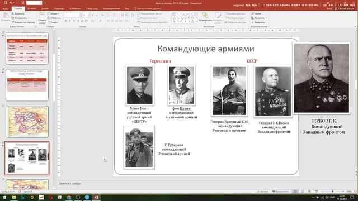This screenshot has width=358, height=201.
Task: Save the presentation from the quick access toolbar
Action: pos(5,3)
